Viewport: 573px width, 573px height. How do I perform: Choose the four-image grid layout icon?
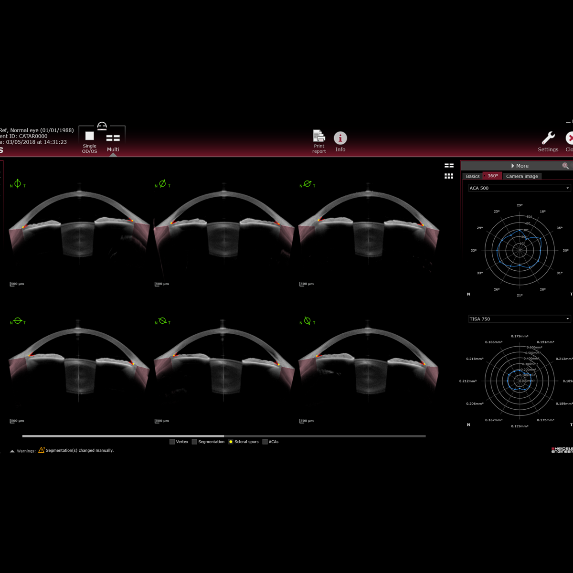[449, 166]
